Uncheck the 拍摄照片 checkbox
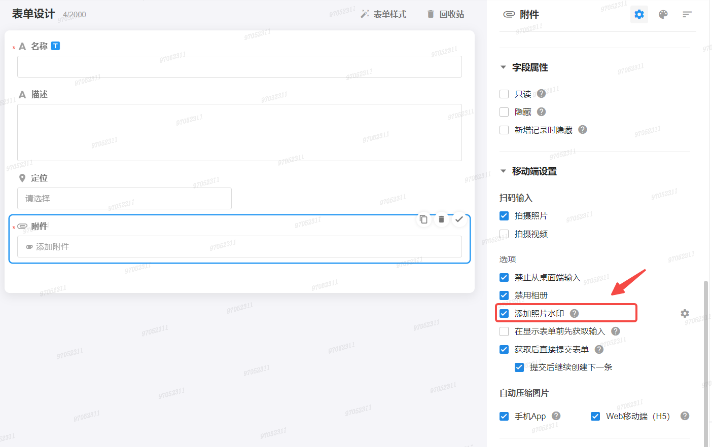Viewport: 712px width, 447px height. [x=504, y=215]
